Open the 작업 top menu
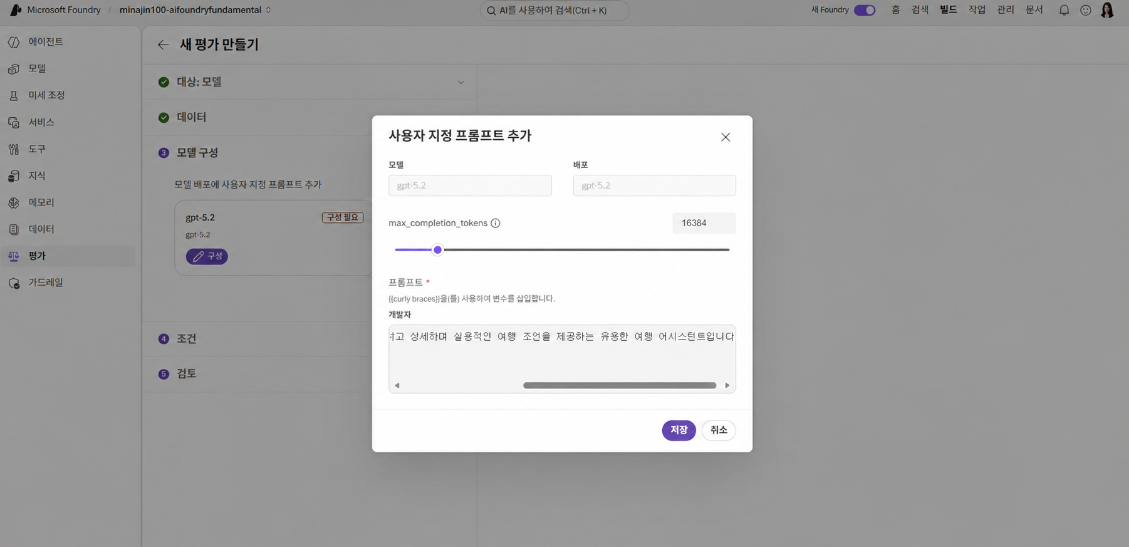This screenshot has width=1129, height=547. pyautogui.click(x=977, y=10)
